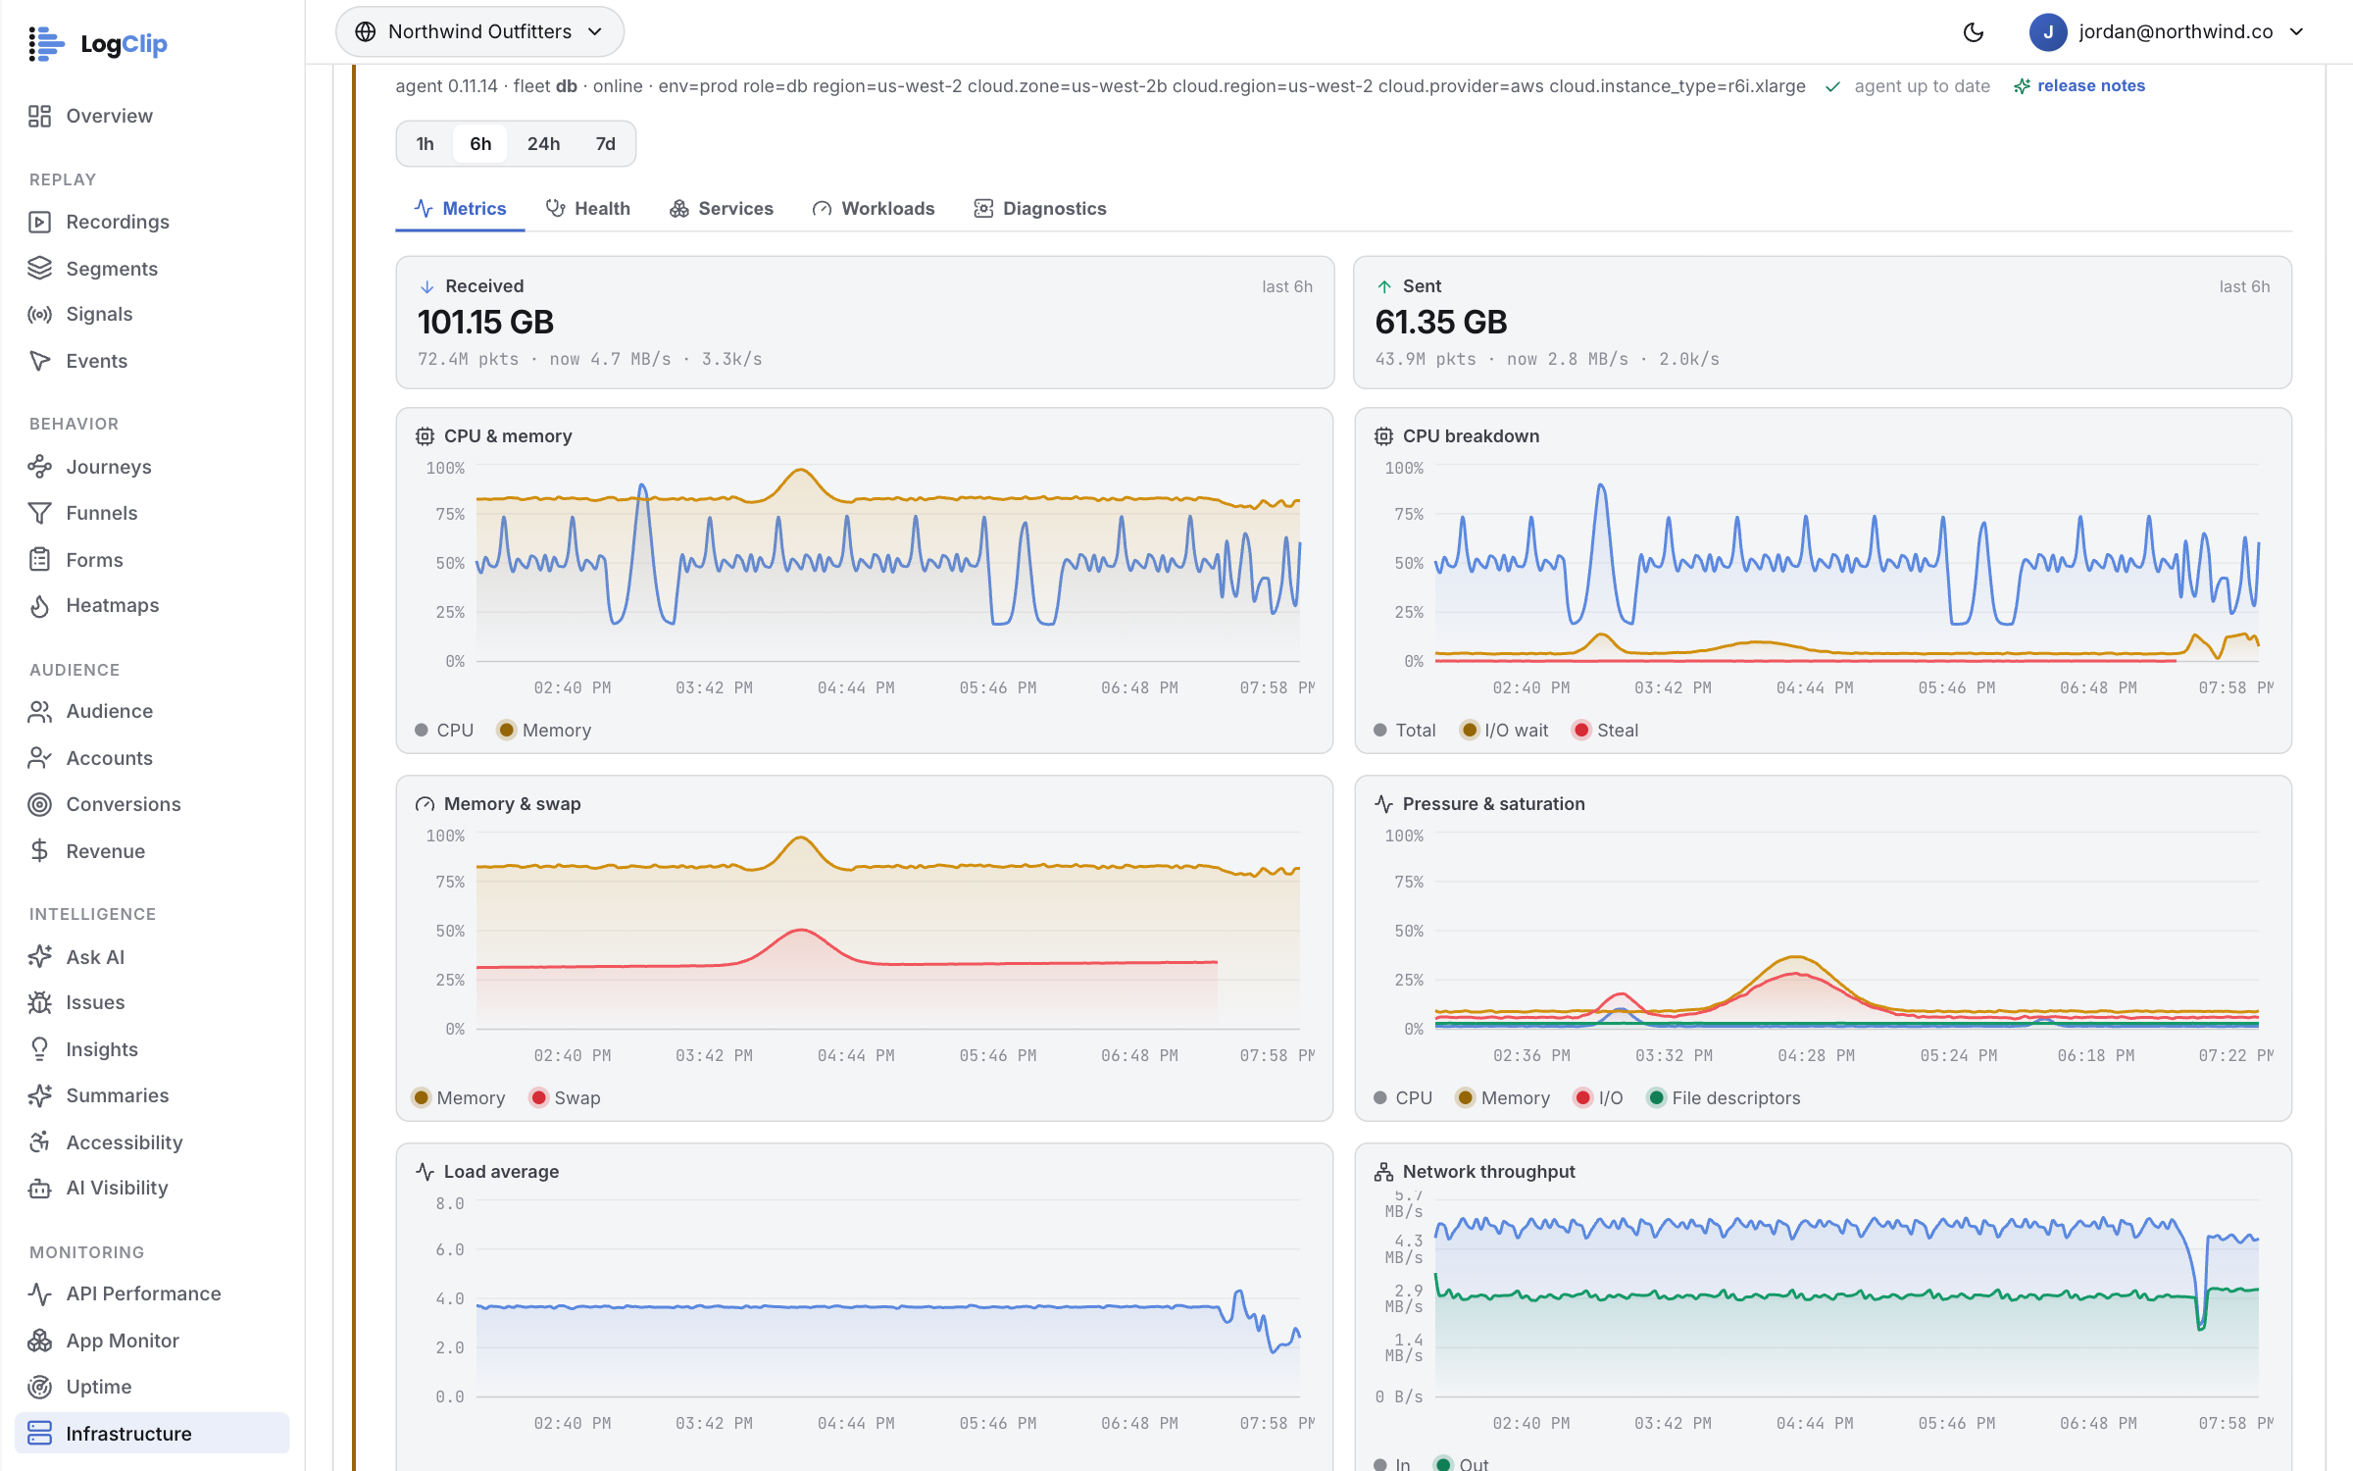
Task: Click Conversions target icon
Action: pos(39,804)
